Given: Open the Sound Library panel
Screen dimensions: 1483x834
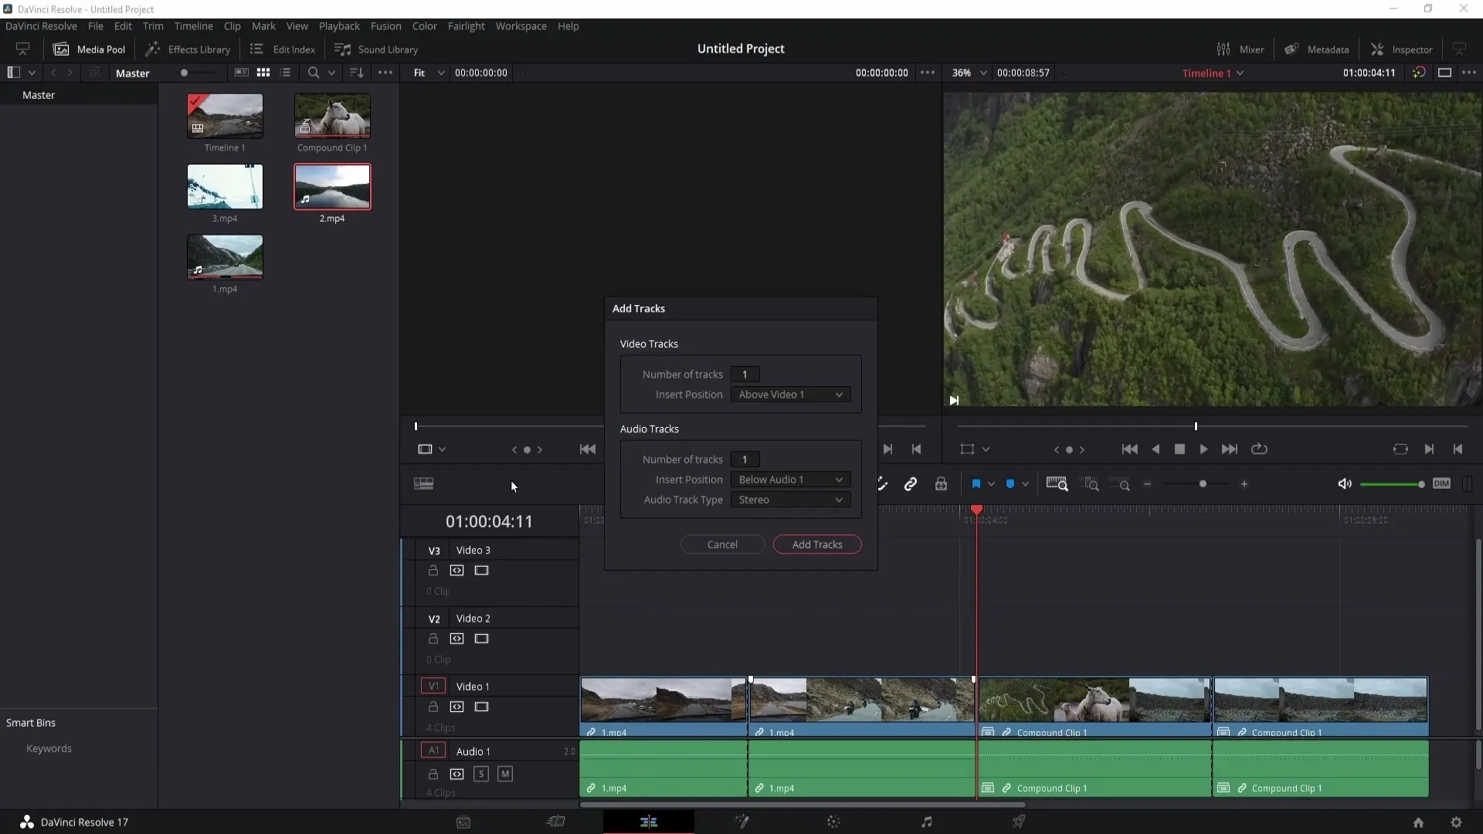Looking at the screenshot, I should coord(378,49).
